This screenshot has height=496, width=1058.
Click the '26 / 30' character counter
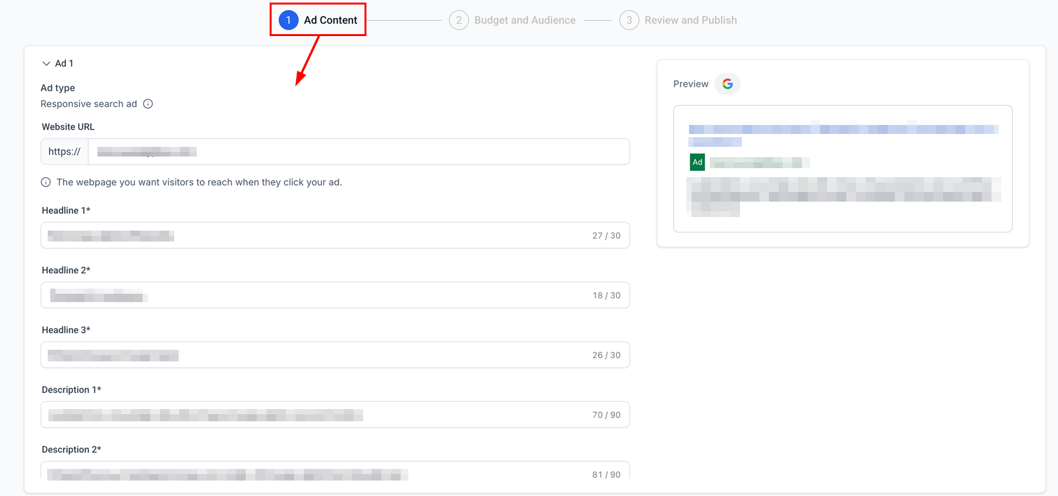coord(606,356)
